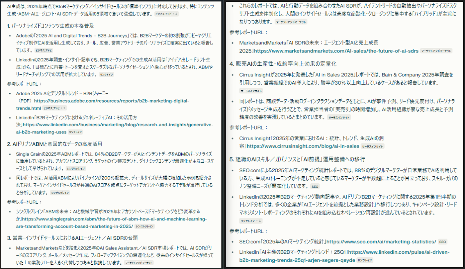Click the bullet starting 'Adobeの「2025 AI and Digital Trends'
The height and width of the screenshot is (269, 465).
pyautogui.click(x=115, y=43)
